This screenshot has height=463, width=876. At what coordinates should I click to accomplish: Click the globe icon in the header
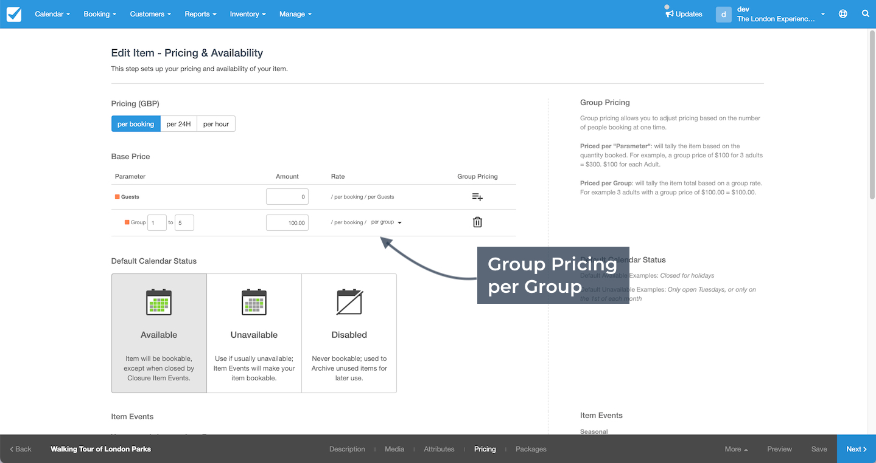pyautogui.click(x=843, y=14)
